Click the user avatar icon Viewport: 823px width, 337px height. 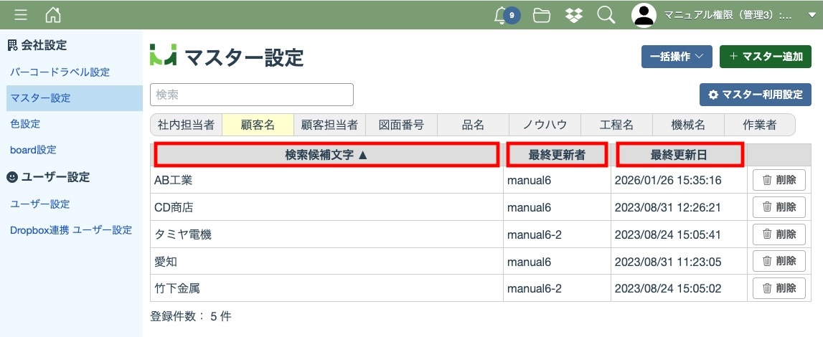(x=644, y=15)
